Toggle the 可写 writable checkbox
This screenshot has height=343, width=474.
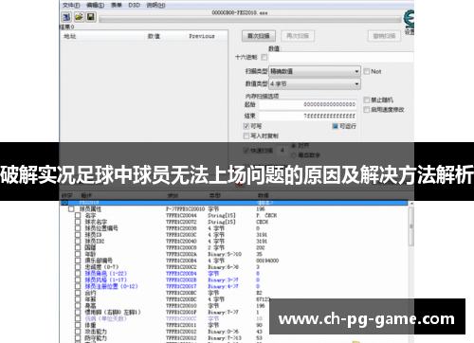246,126
